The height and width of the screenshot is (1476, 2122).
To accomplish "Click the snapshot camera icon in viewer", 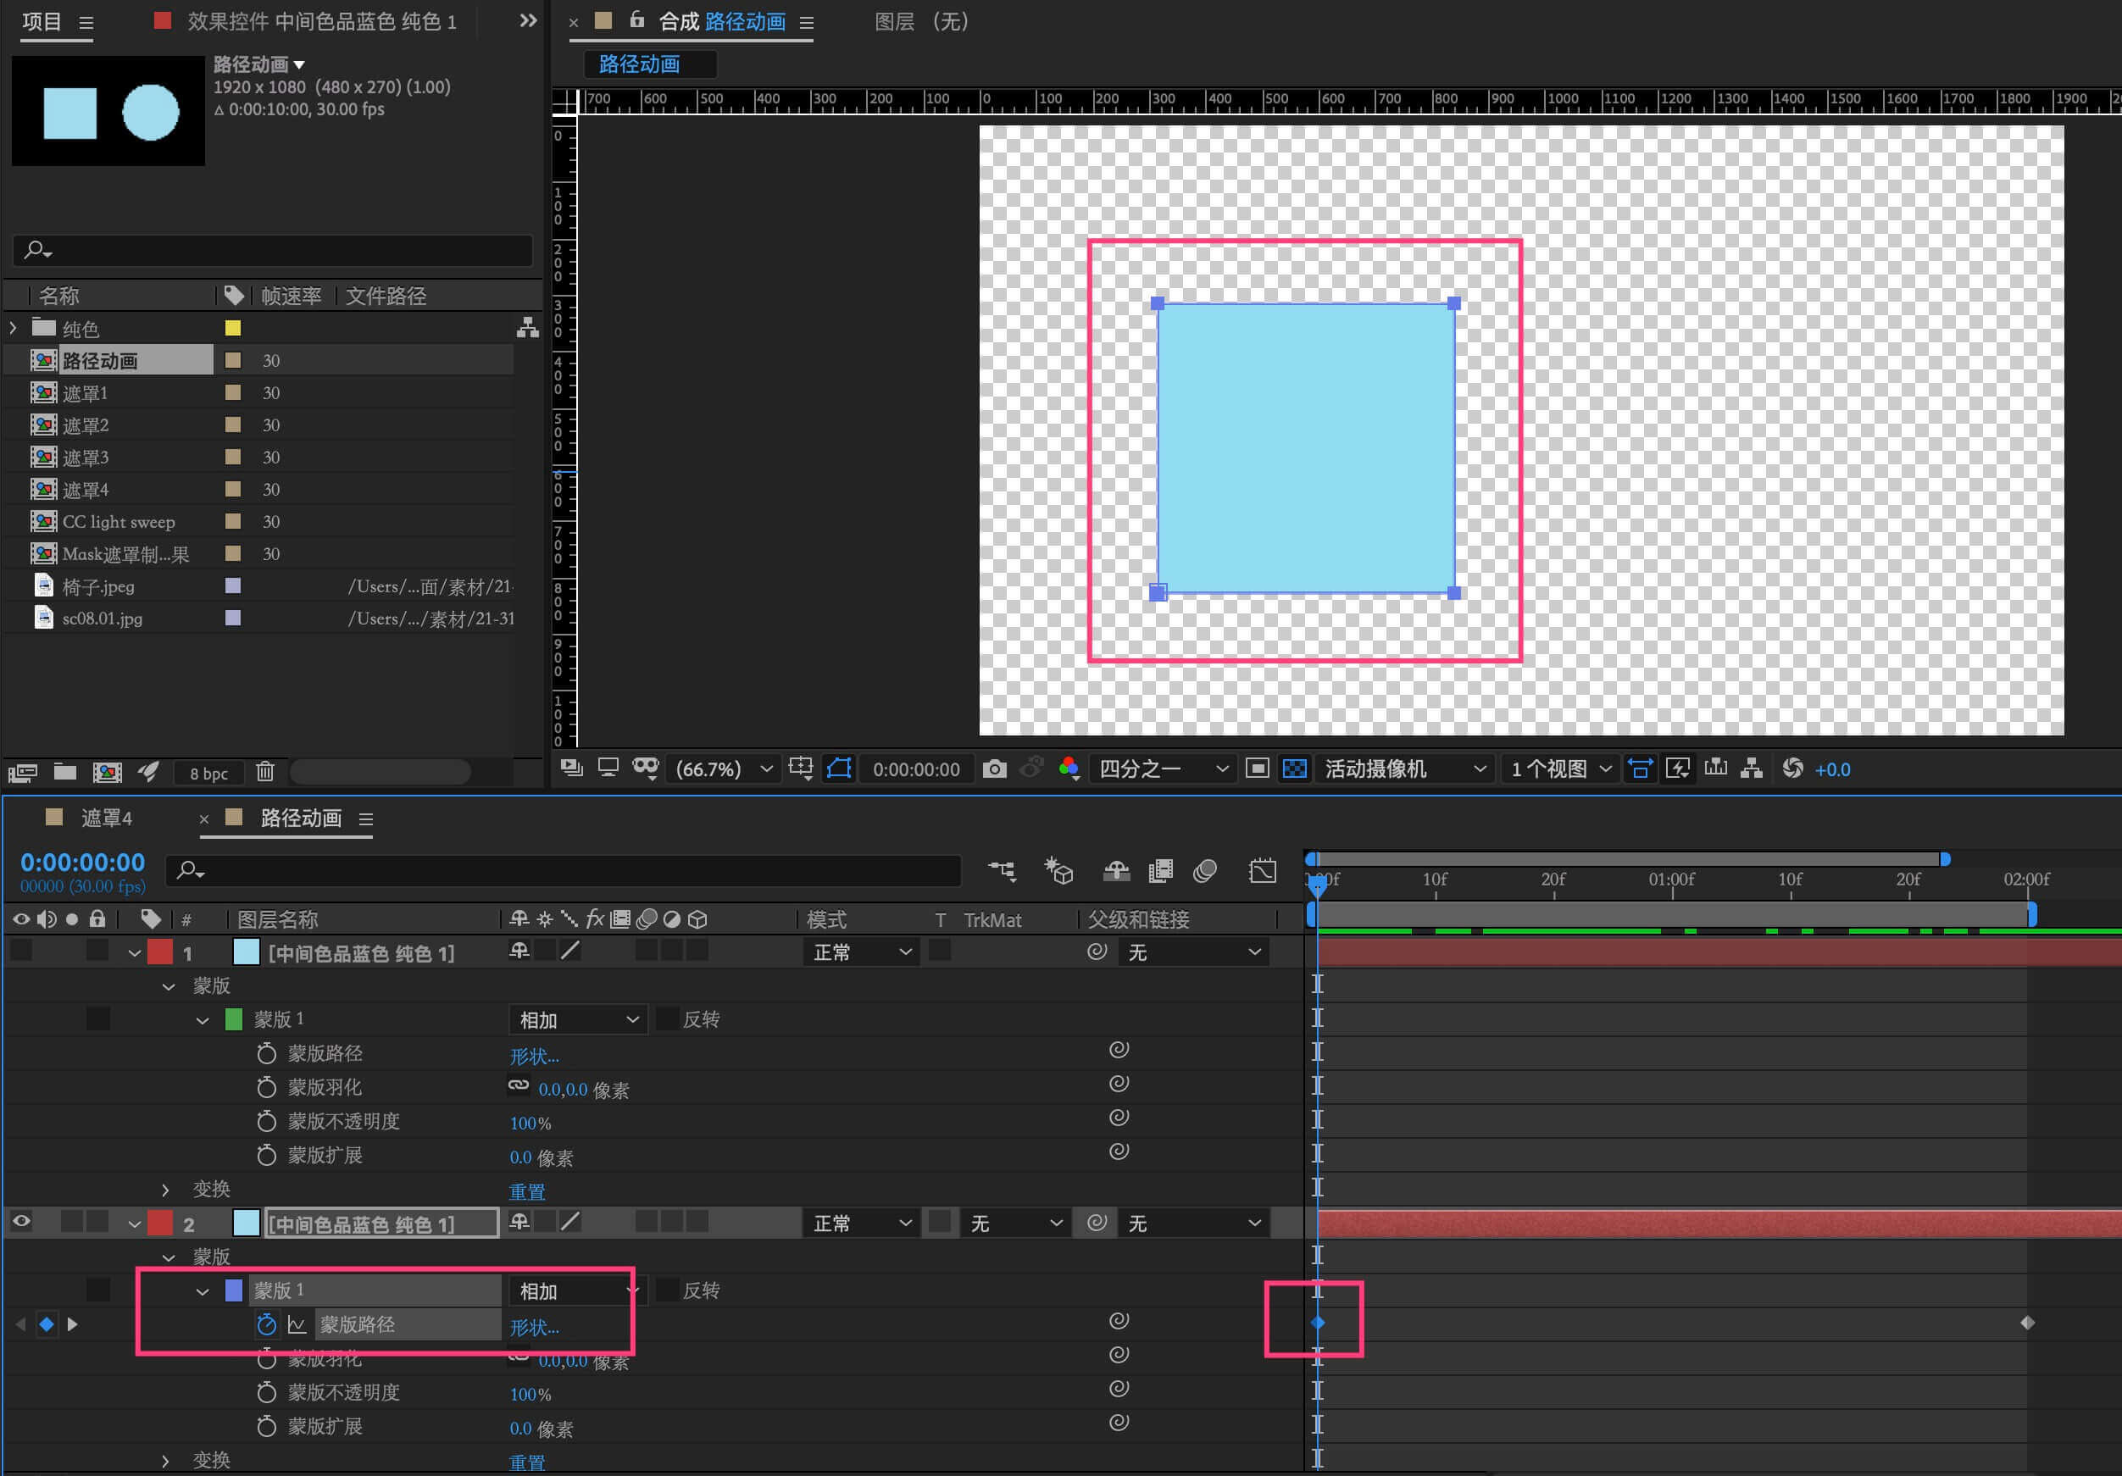I will (x=994, y=769).
